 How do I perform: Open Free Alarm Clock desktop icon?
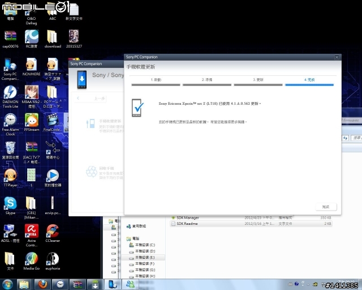(10, 124)
